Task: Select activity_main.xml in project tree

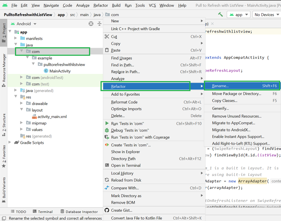Action: click(x=52, y=117)
